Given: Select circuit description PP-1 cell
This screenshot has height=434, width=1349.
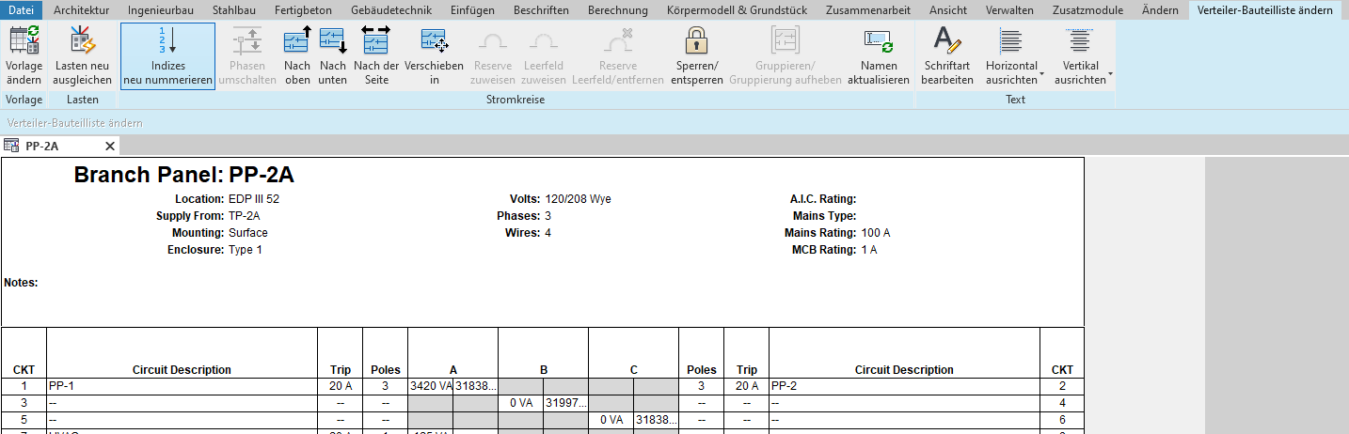Looking at the screenshot, I should click(x=182, y=386).
